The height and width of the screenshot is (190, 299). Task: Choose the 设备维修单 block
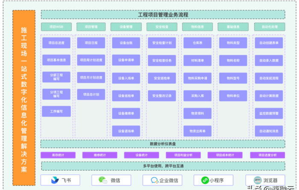point(126,114)
